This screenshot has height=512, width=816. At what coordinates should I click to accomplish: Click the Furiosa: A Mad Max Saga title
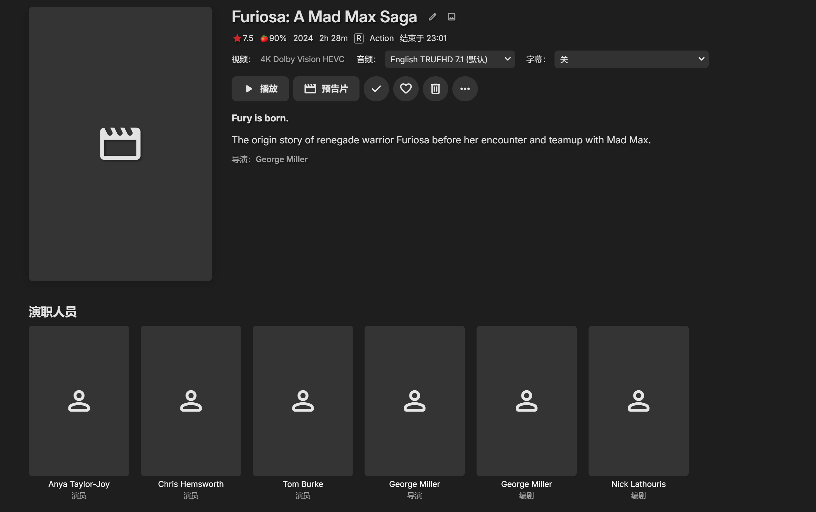coord(324,17)
